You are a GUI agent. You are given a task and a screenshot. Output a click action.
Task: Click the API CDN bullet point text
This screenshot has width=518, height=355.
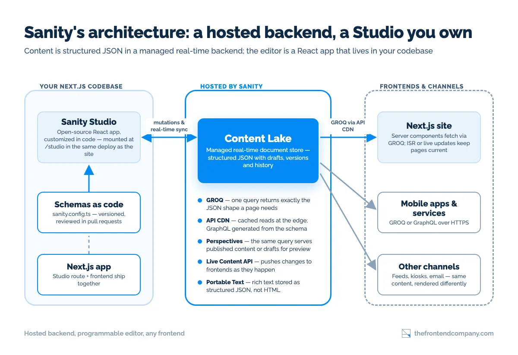(258, 225)
